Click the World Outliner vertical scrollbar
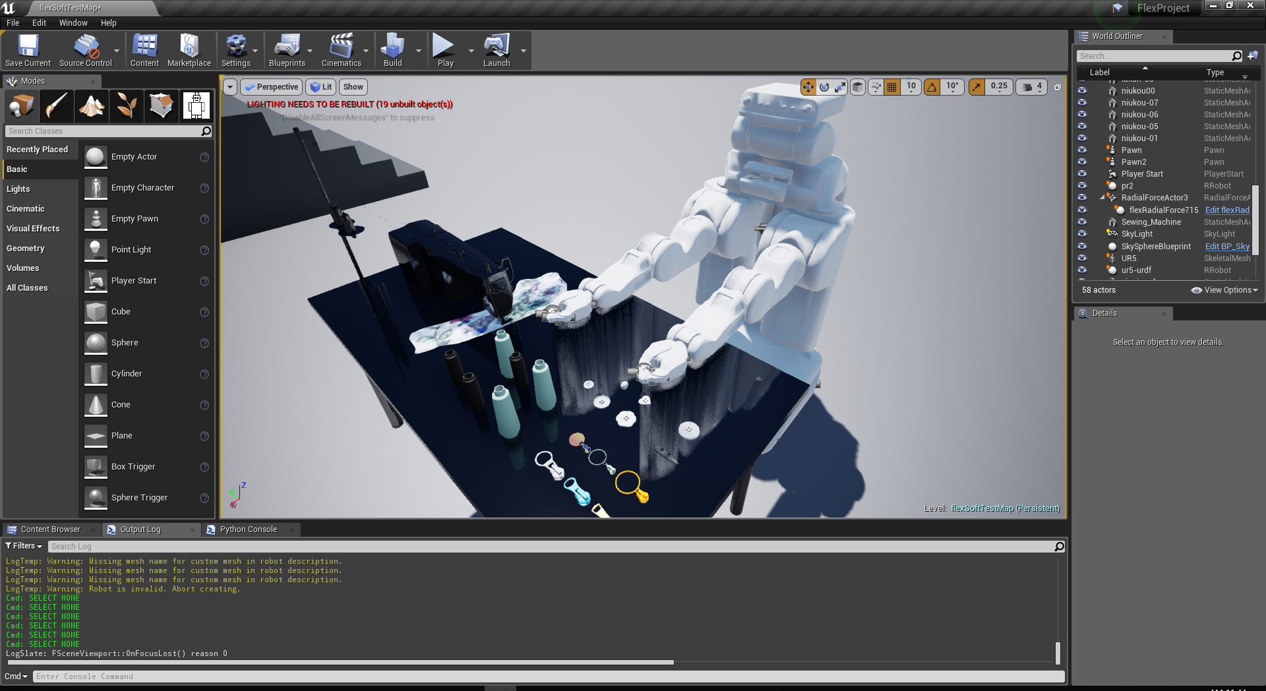This screenshot has width=1266, height=691. point(1255,220)
